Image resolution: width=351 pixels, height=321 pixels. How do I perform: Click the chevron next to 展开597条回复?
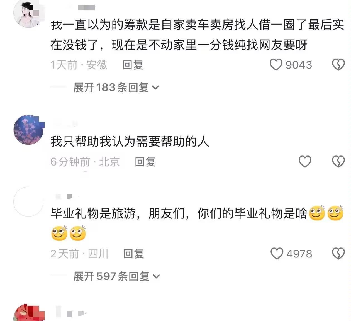pyautogui.click(x=157, y=277)
